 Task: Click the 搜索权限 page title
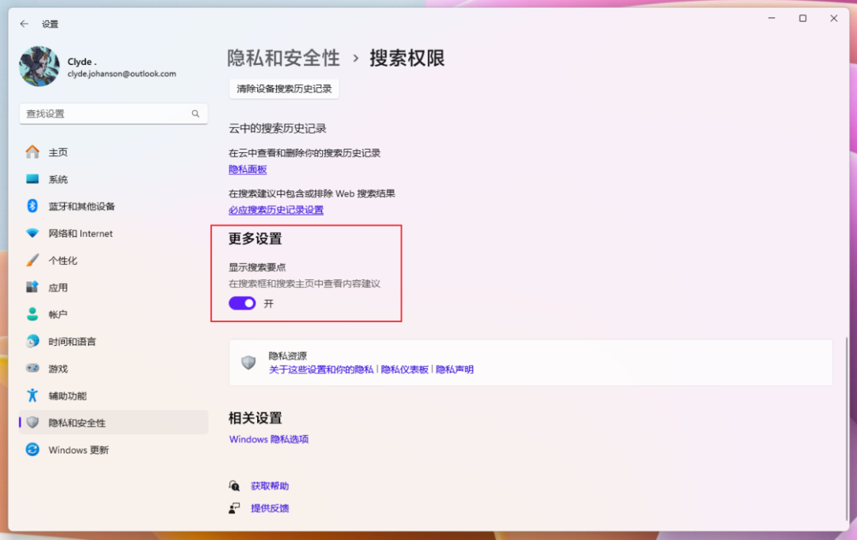407,58
